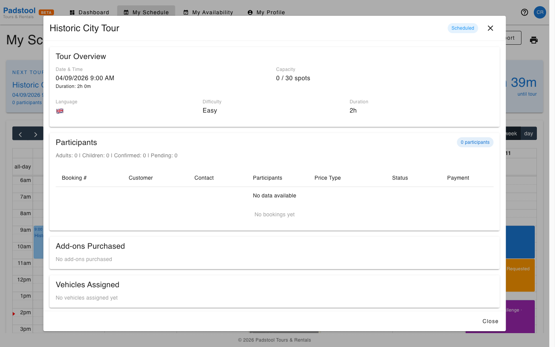Go to previous calendar period arrow
The width and height of the screenshot is (555, 347).
tap(20, 134)
